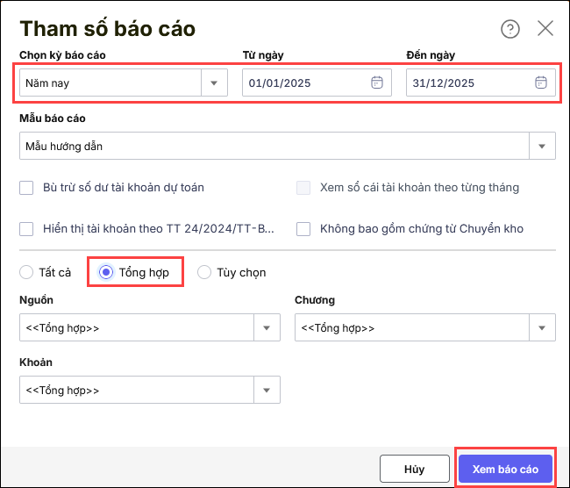Screen dimensions: 570x488
Task: Select the Tổng hợp radio option
Action: coord(106,272)
